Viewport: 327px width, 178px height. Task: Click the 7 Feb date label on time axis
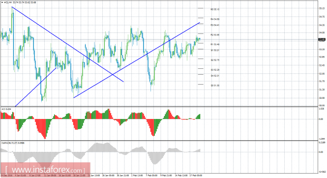151,176
